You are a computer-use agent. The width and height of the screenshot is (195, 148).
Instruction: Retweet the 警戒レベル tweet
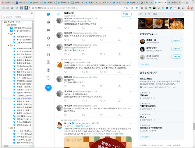(x=83, y=40)
